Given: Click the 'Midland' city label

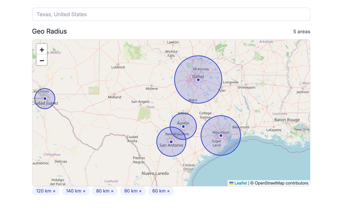Looking at the screenshot, I should tap(114, 97).
